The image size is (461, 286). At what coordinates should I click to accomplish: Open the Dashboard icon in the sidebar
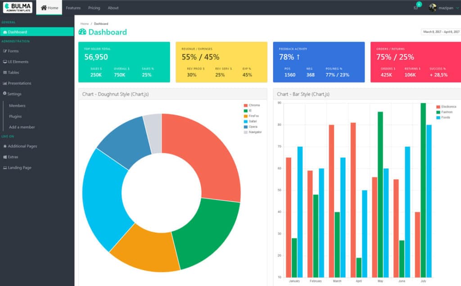[x=5, y=32]
